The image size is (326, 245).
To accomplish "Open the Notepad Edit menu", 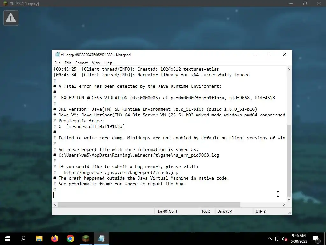I will click(x=68, y=63).
